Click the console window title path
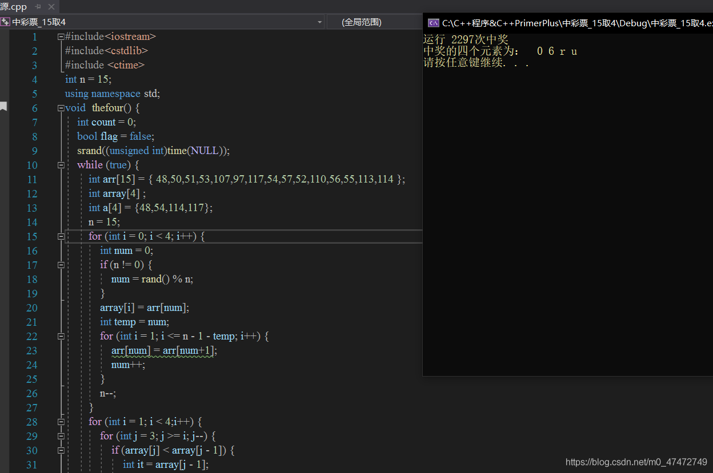 coord(577,23)
